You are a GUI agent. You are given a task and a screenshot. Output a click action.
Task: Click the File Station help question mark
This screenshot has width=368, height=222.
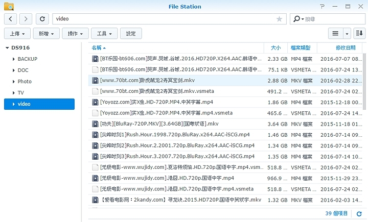coord(322,6)
